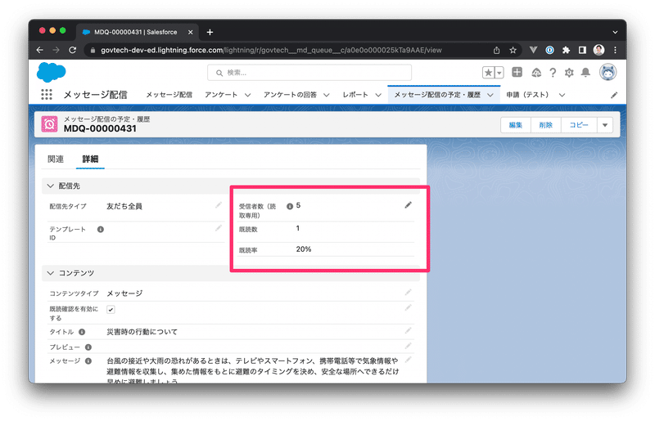Show info tooltip for プレビュー

pos(88,347)
